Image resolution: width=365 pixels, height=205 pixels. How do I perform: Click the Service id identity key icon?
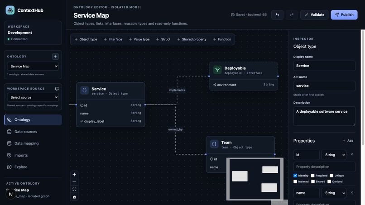(x=82, y=105)
